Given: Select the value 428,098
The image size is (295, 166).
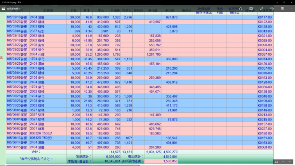Looking at the screenshot, I should tap(172, 27).
